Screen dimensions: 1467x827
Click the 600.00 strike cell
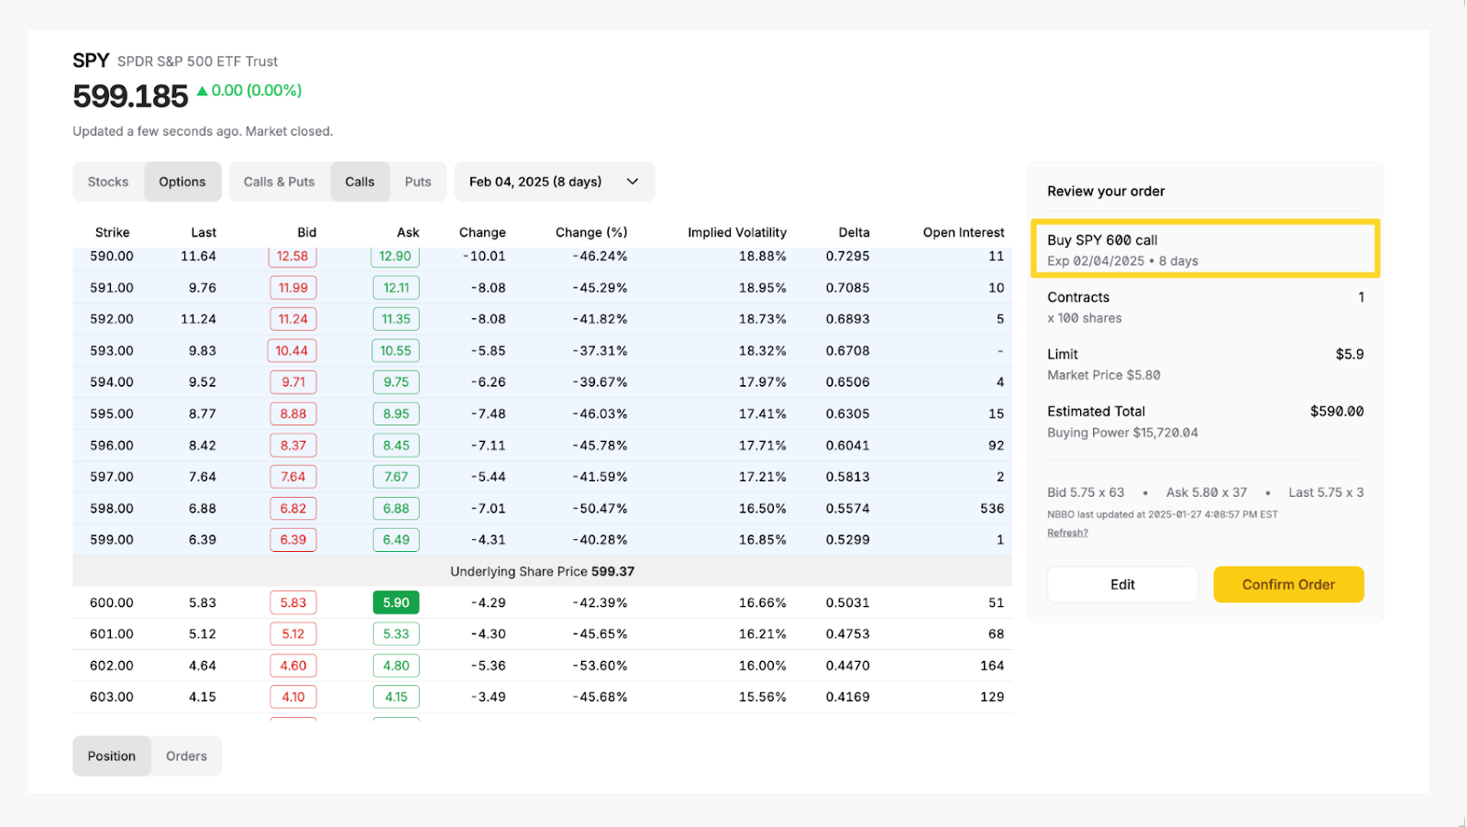(x=112, y=602)
